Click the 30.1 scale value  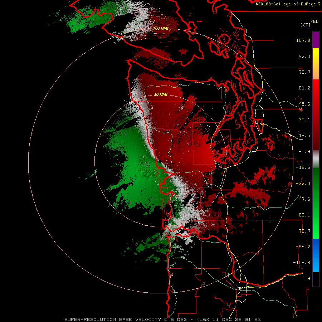point(304,120)
